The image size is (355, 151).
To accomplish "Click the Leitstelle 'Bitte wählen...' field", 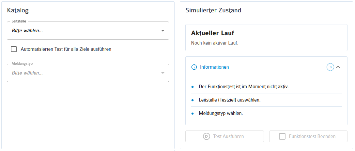I will click(x=88, y=31).
